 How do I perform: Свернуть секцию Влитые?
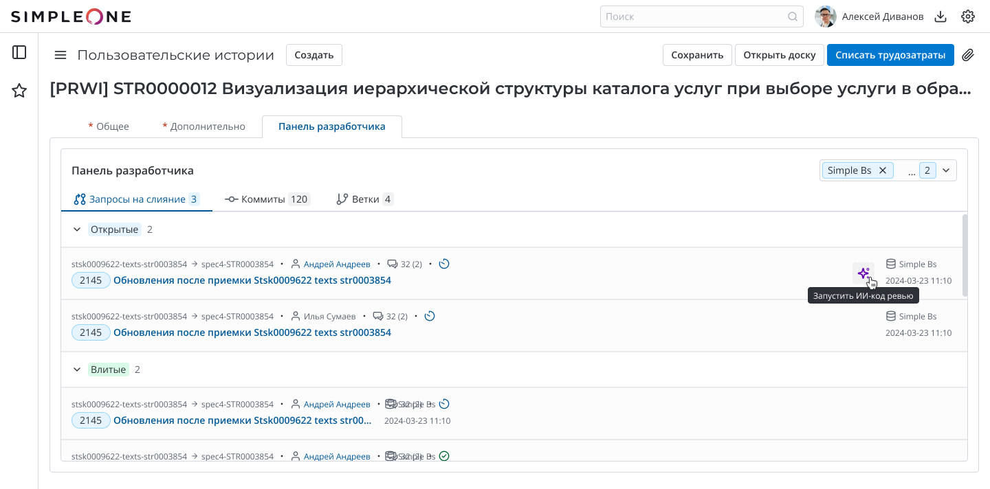(77, 369)
